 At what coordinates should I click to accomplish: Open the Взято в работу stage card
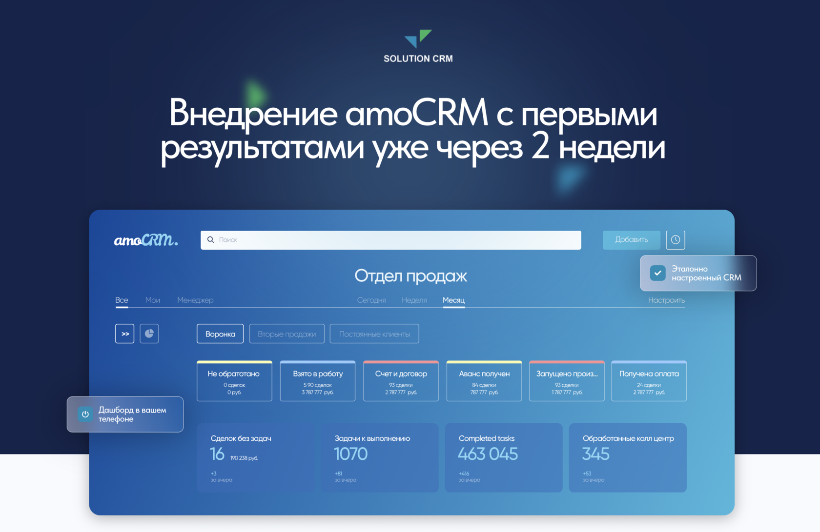[x=318, y=381]
